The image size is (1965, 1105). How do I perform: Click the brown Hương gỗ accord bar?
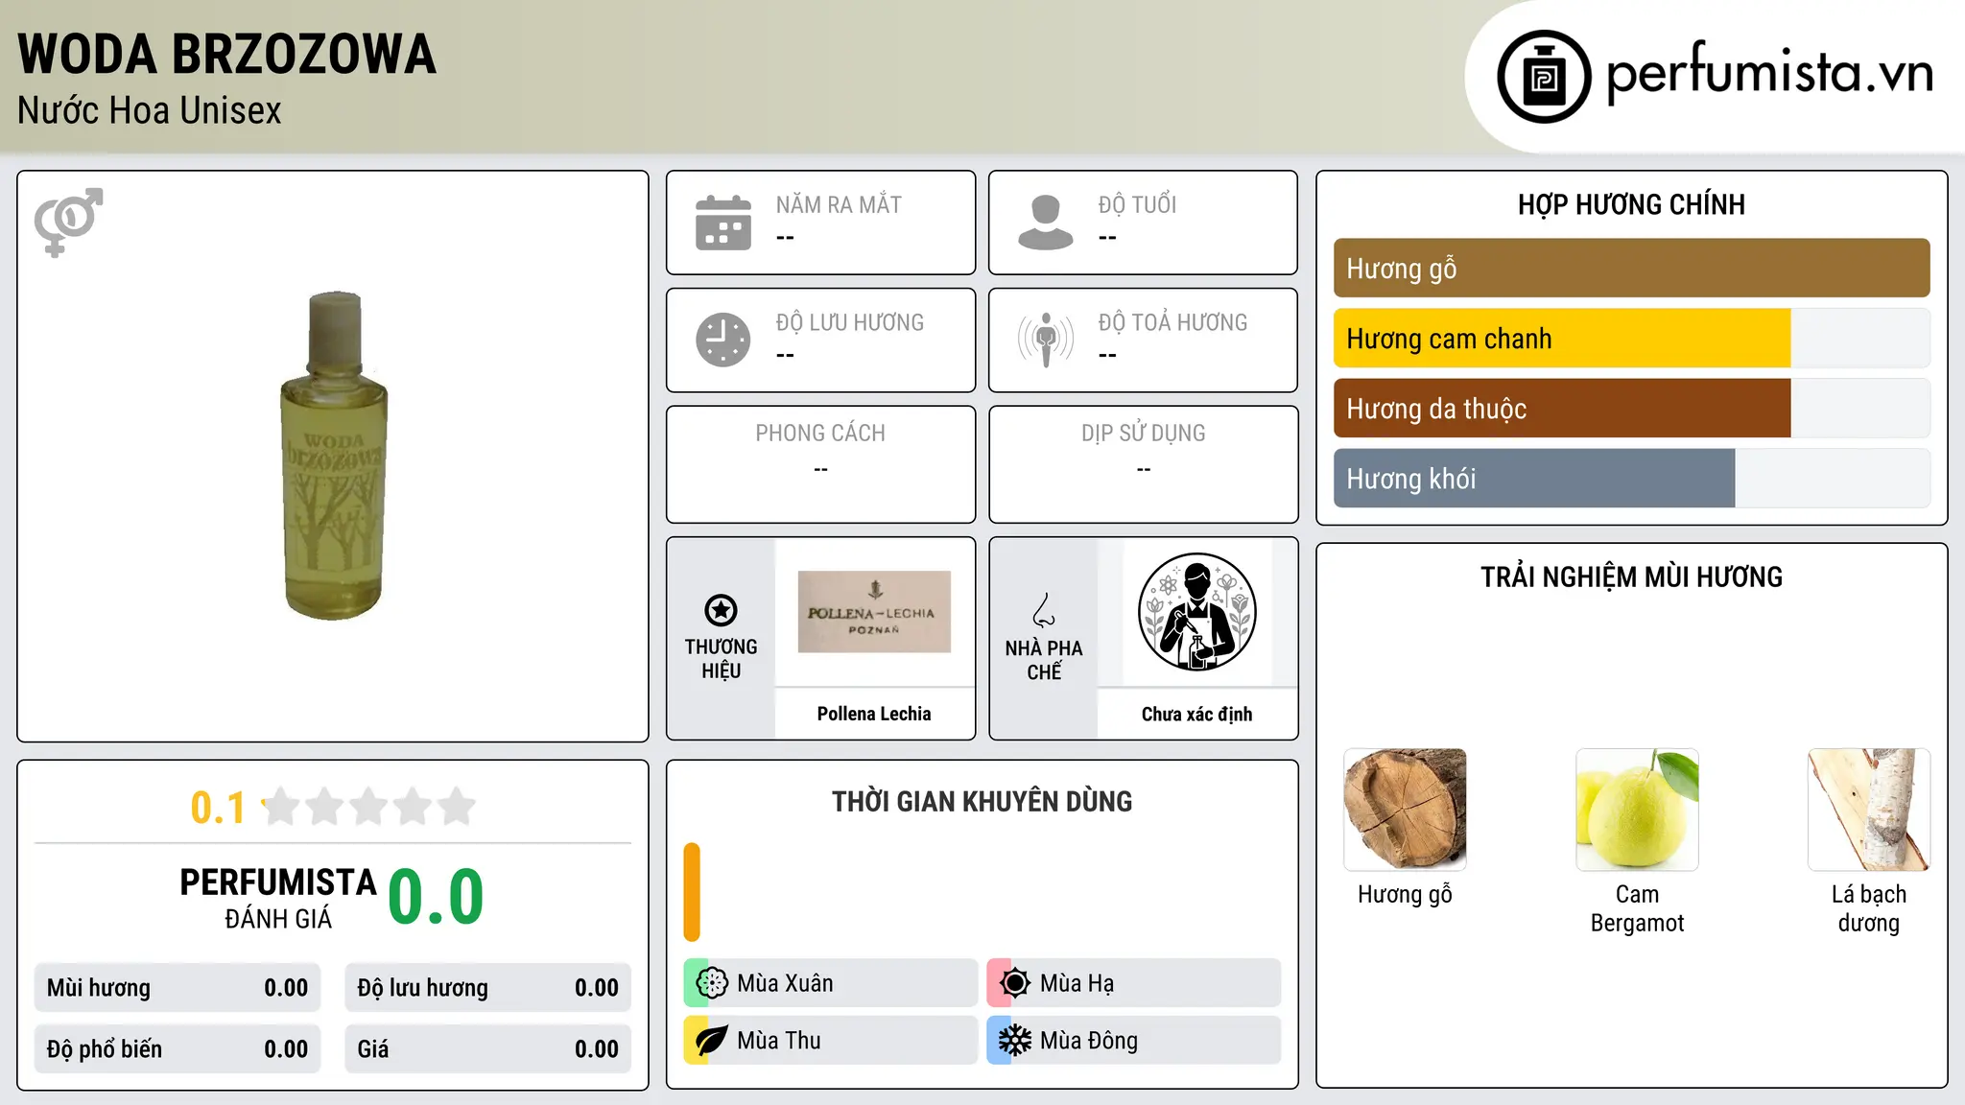pos(1632,269)
